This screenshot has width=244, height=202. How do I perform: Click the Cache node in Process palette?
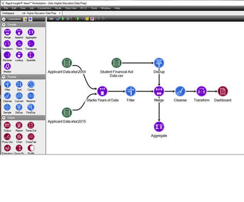click(31, 84)
